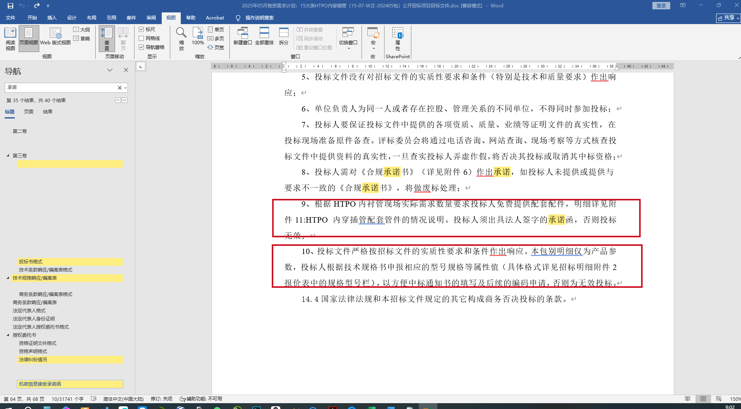The image size is (741, 409).
Task: Set zoom to 页宽 page width
Action: (216, 47)
